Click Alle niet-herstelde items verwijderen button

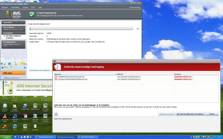point(190,114)
